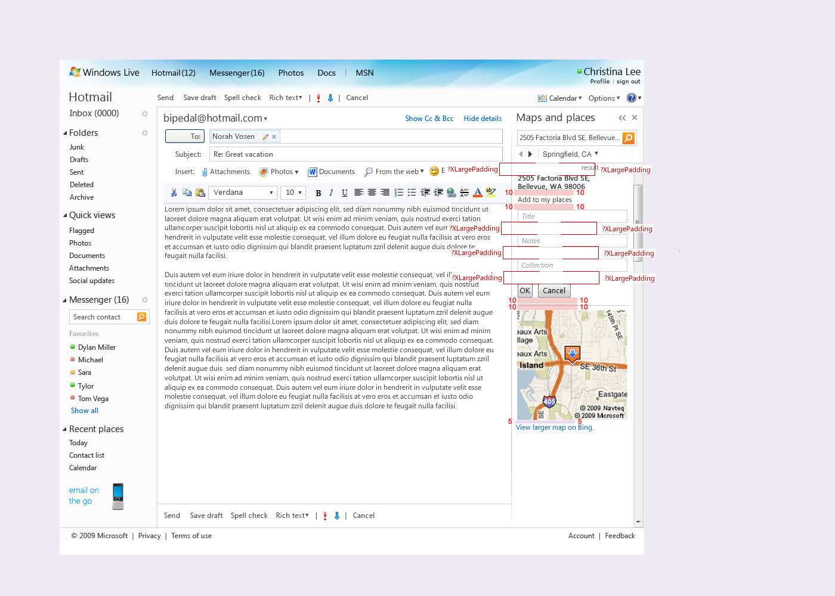Image resolution: width=835 pixels, height=596 pixels.
Task: Open the Messenger (16) tab
Action: (237, 73)
